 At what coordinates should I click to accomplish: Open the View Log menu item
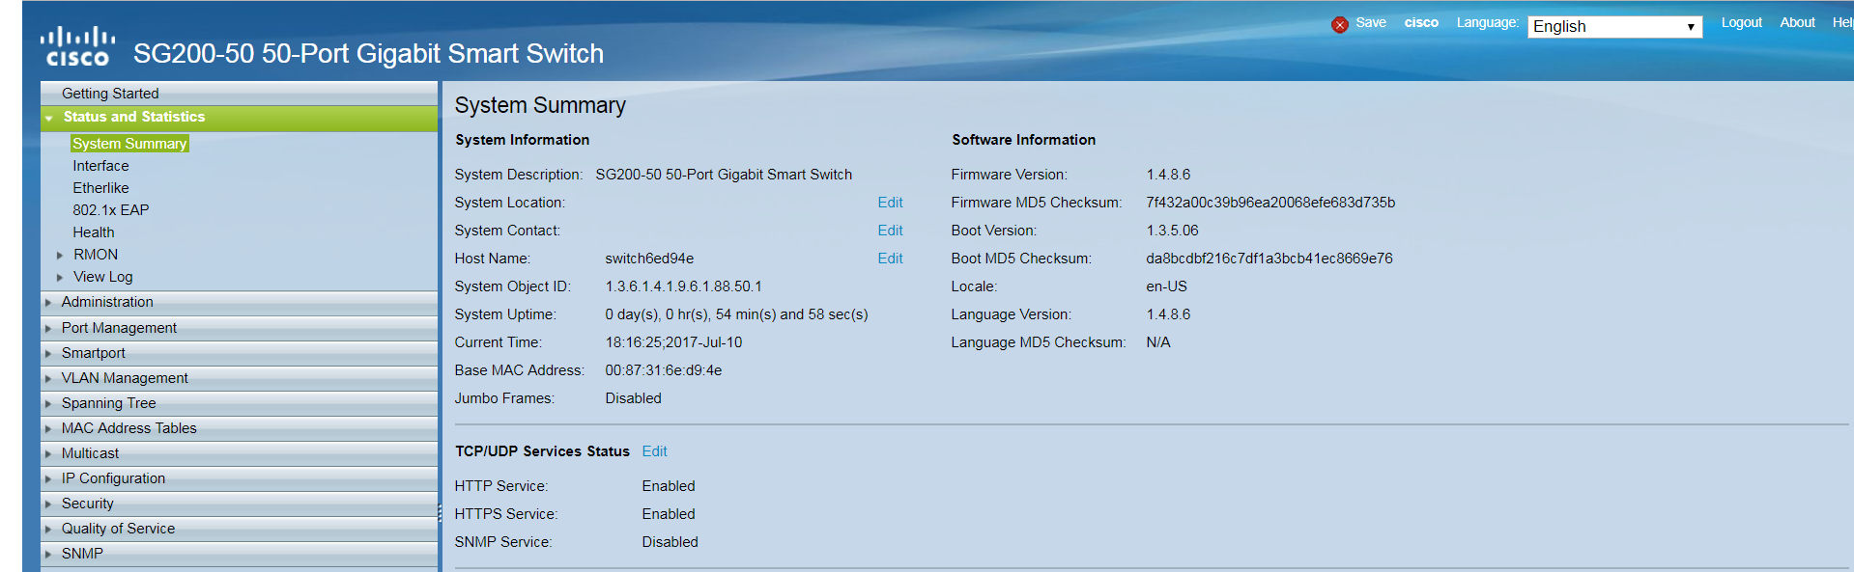103,277
